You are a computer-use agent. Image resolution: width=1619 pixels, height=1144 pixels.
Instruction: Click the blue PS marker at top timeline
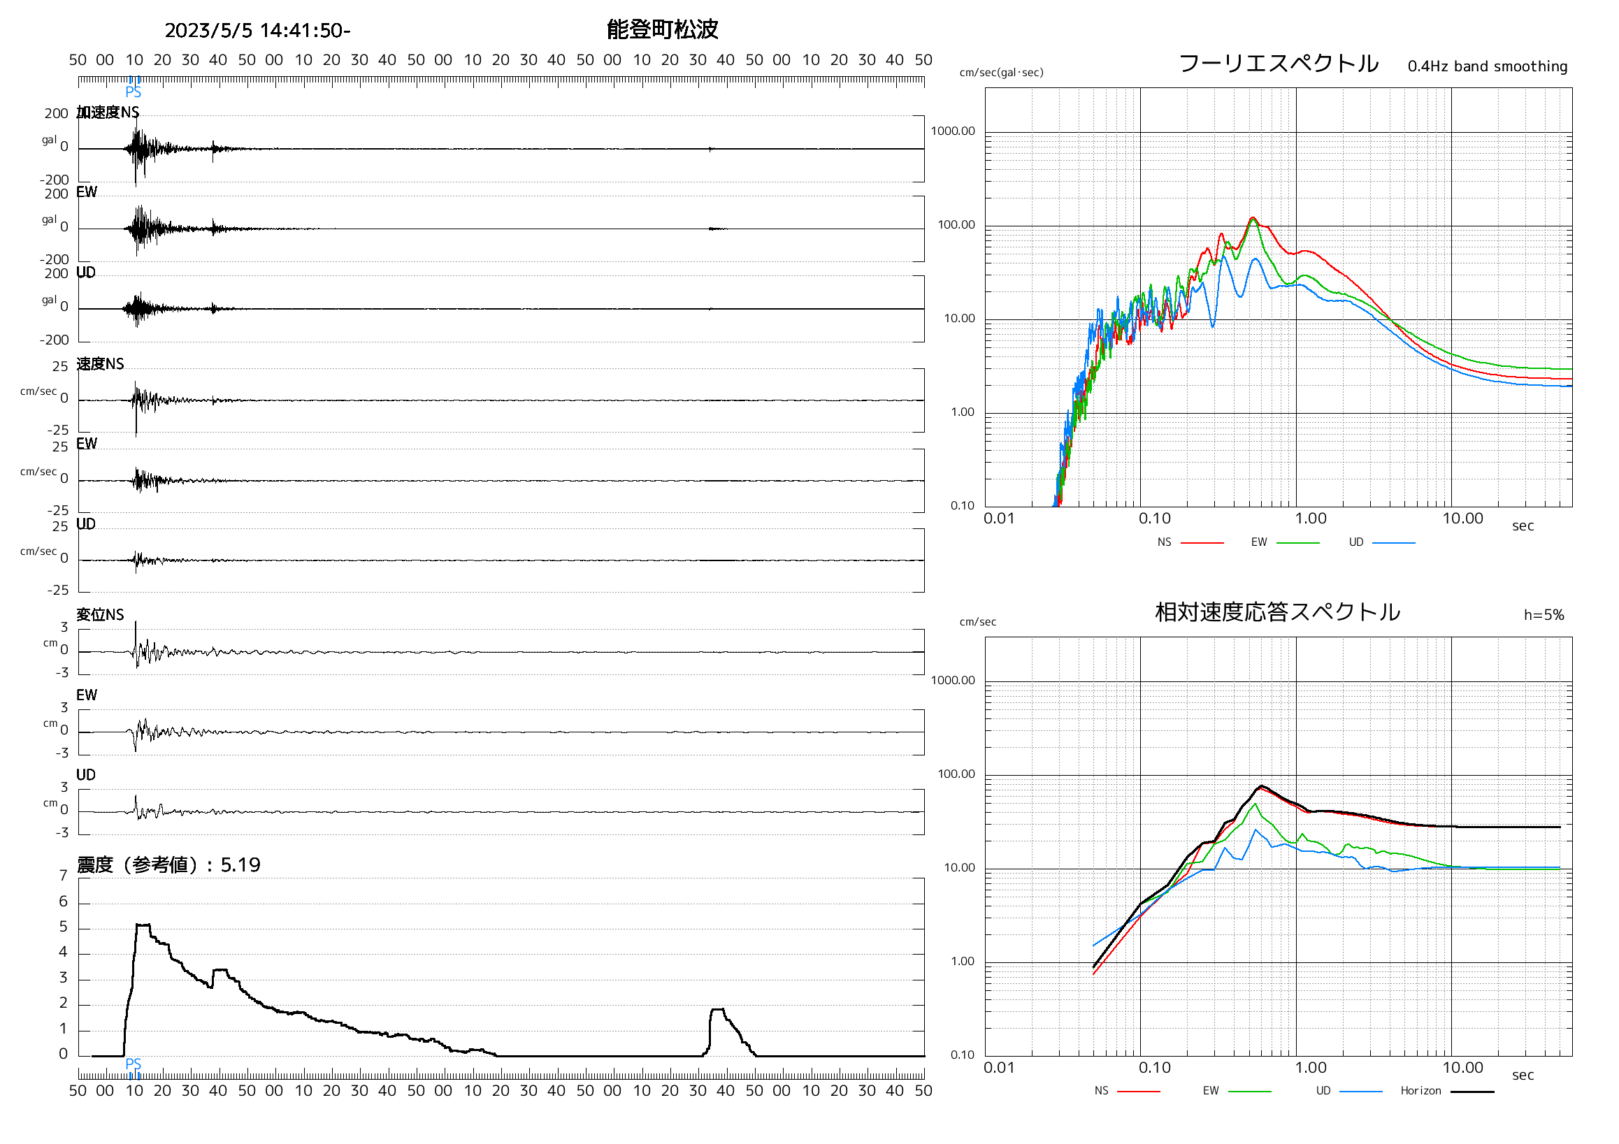(134, 92)
